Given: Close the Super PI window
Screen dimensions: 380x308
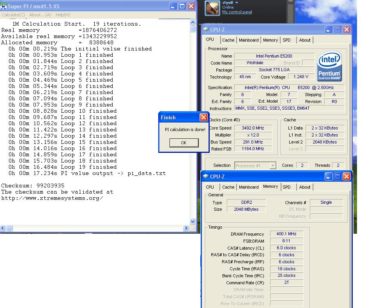Looking at the screenshot, I should pos(191,6).
